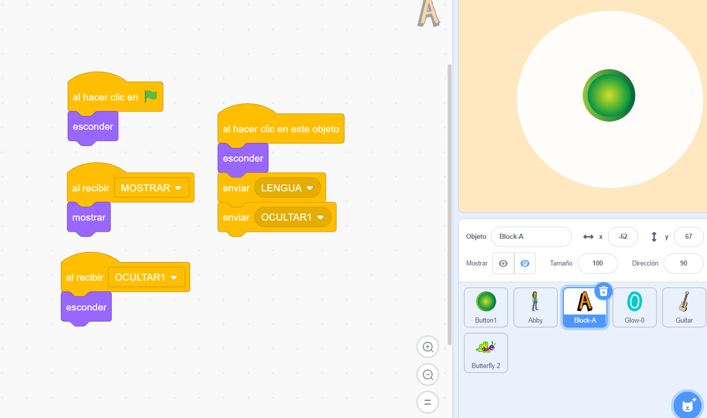
Task: Open MOSTRAR message dropdown in al recibir
Action: click(178, 188)
